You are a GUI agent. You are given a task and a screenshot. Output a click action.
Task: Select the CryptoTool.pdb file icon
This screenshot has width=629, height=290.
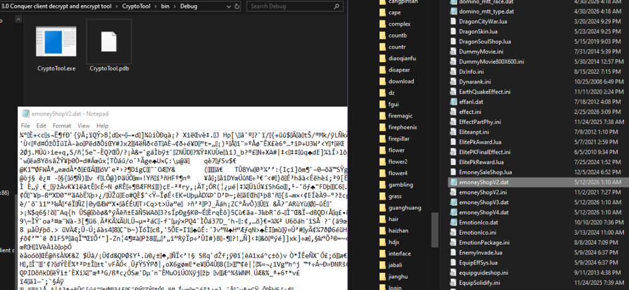pyautogui.click(x=109, y=41)
